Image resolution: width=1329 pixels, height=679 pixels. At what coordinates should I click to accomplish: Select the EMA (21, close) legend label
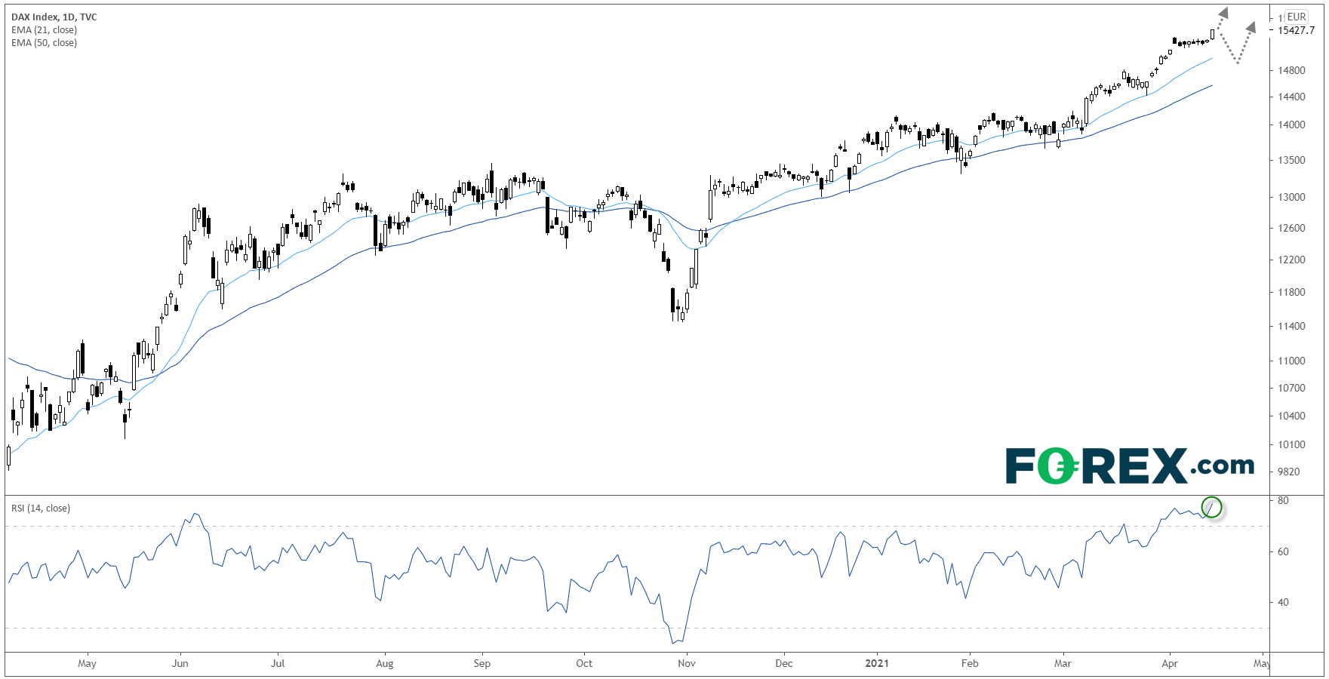coord(44,30)
